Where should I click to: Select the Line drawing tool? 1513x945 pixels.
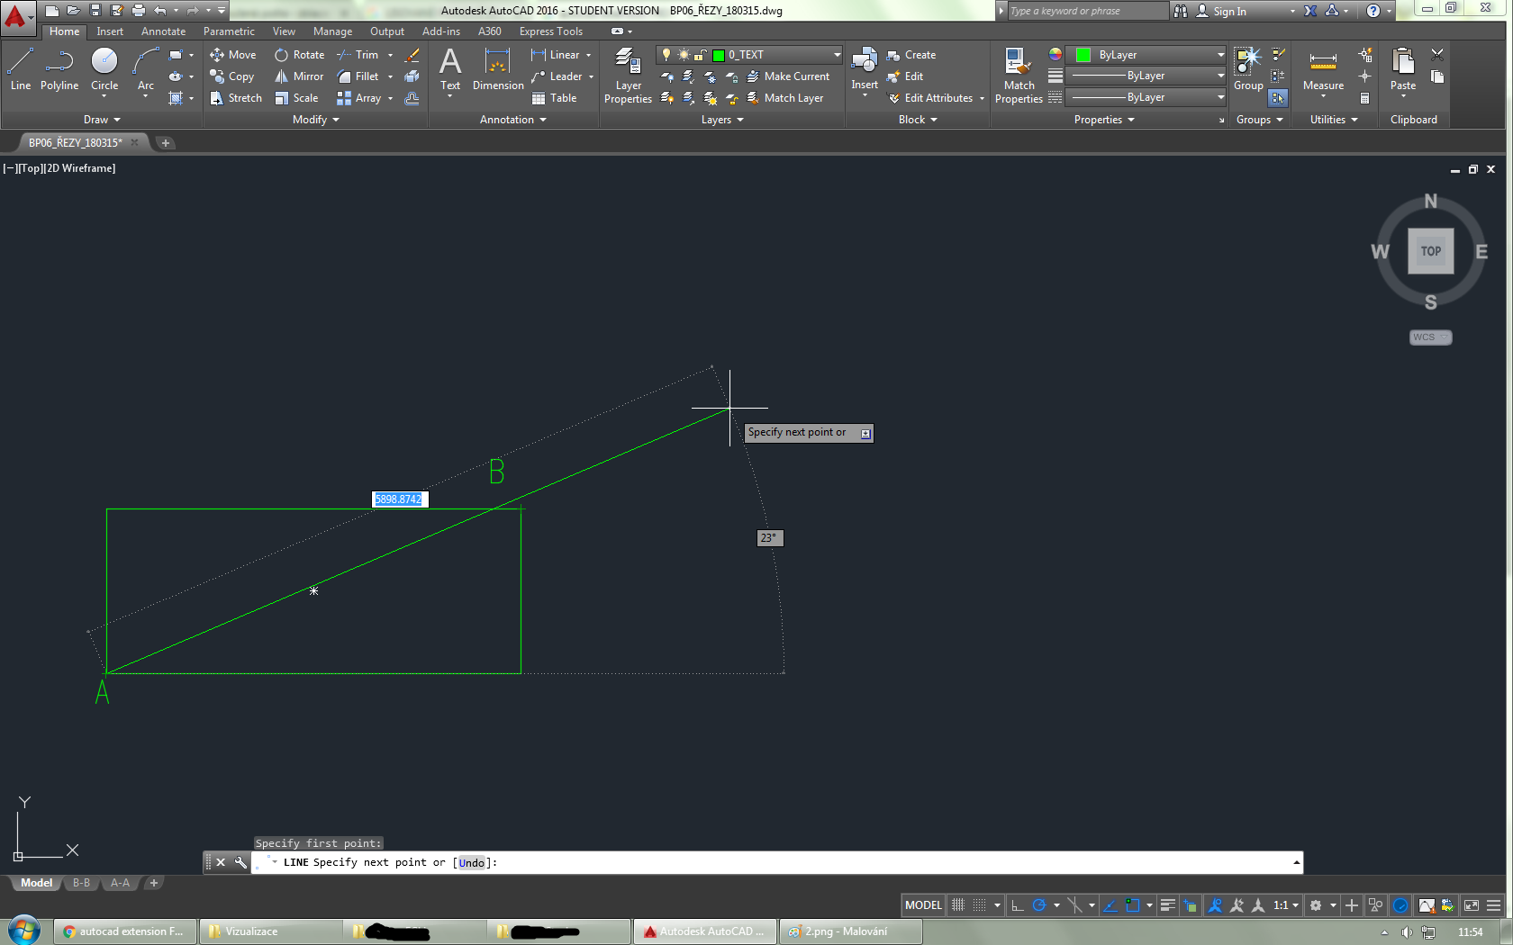[x=20, y=69]
